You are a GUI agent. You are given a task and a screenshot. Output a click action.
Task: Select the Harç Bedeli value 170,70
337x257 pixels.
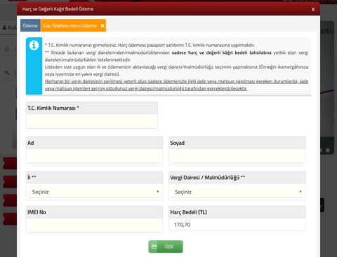[x=182, y=225]
